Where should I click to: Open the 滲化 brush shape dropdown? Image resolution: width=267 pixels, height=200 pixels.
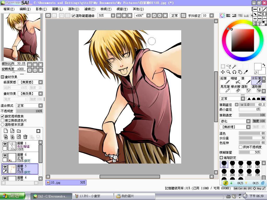tap(248, 121)
